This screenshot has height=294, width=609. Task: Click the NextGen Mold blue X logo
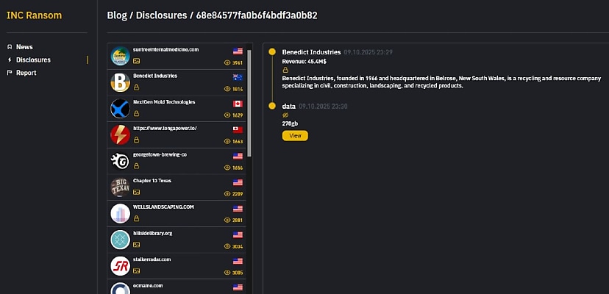click(121, 109)
